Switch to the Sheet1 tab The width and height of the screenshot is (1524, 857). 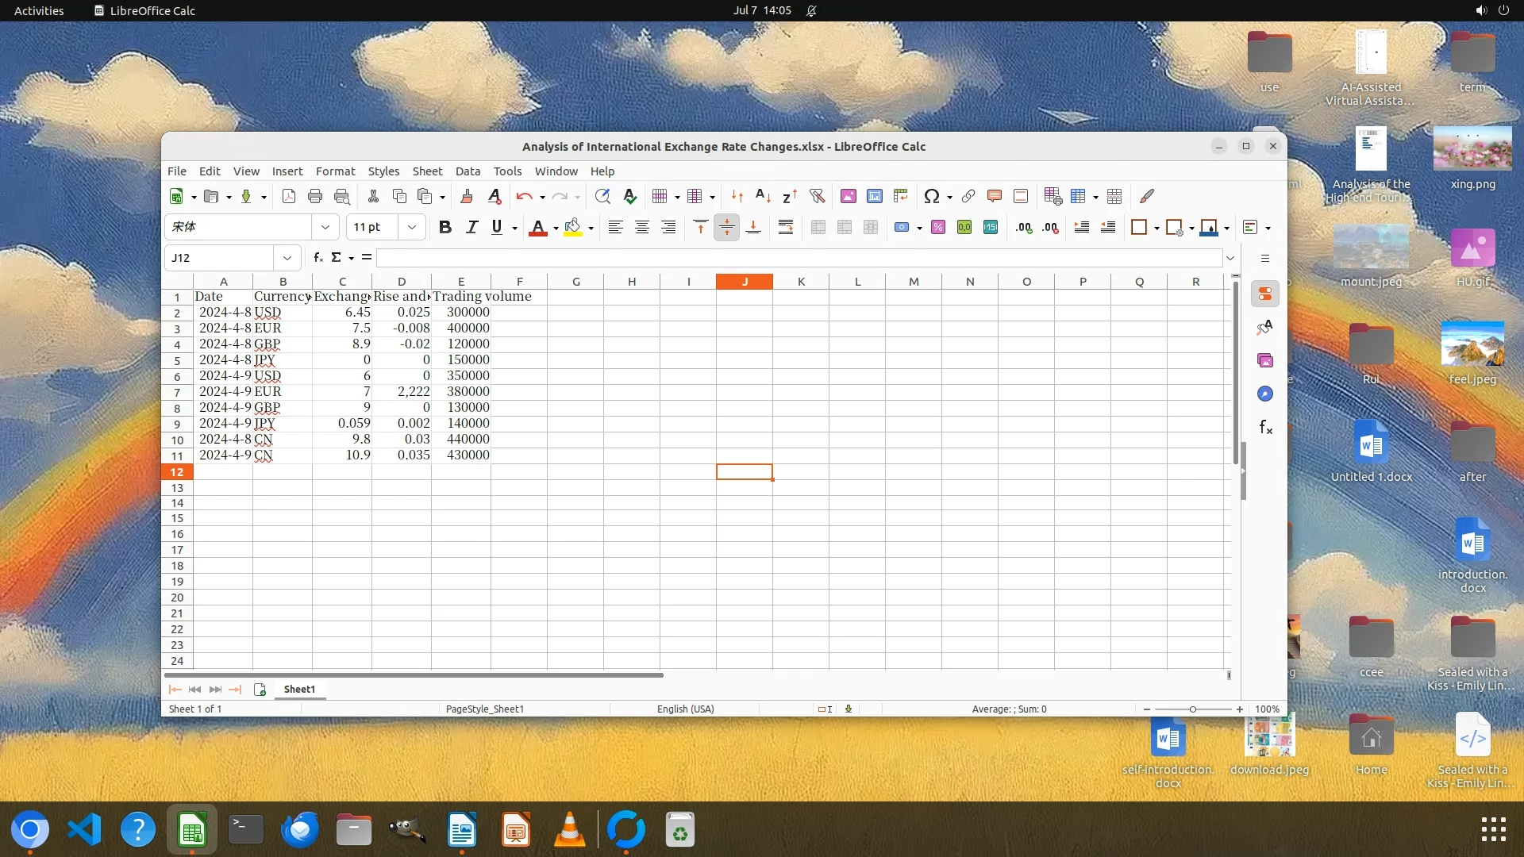299,690
